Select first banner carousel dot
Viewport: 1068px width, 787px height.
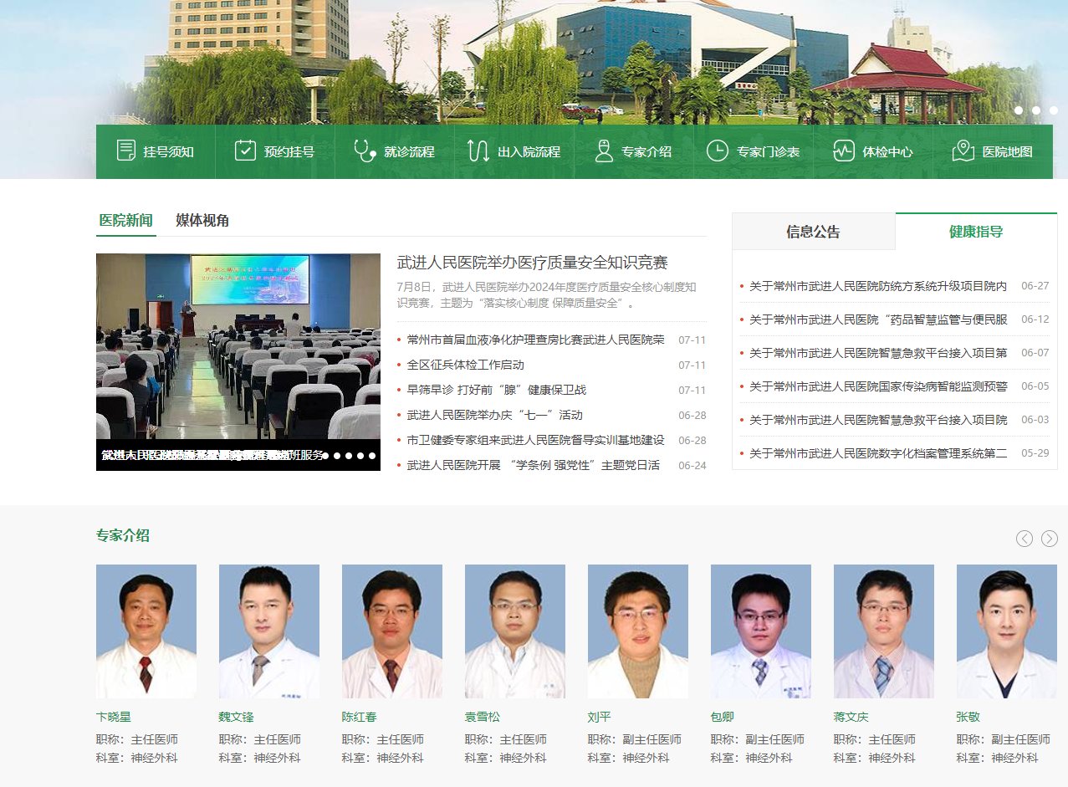(1019, 110)
